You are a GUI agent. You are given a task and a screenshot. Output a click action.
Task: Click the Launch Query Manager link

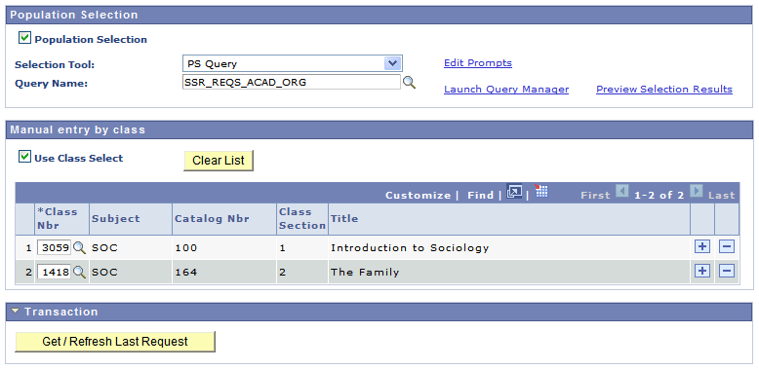coord(506,89)
